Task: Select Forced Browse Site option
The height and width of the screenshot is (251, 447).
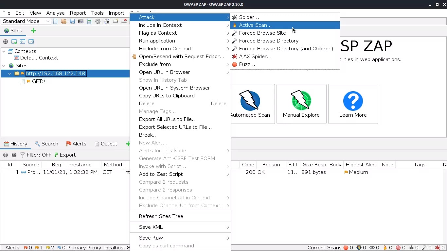Action: pyautogui.click(x=285, y=33)
